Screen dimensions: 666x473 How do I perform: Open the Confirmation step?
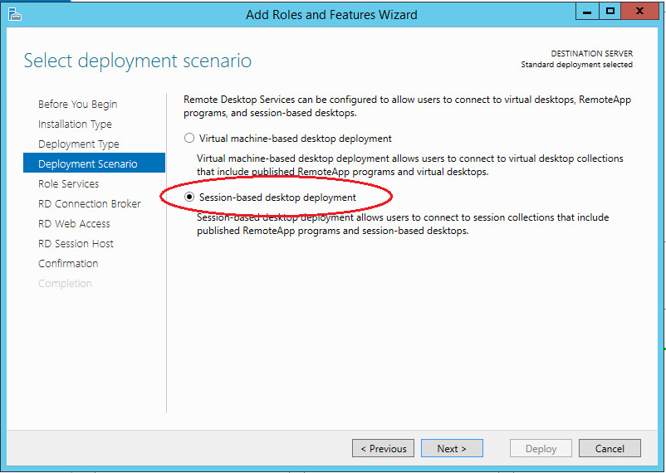click(68, 264)
